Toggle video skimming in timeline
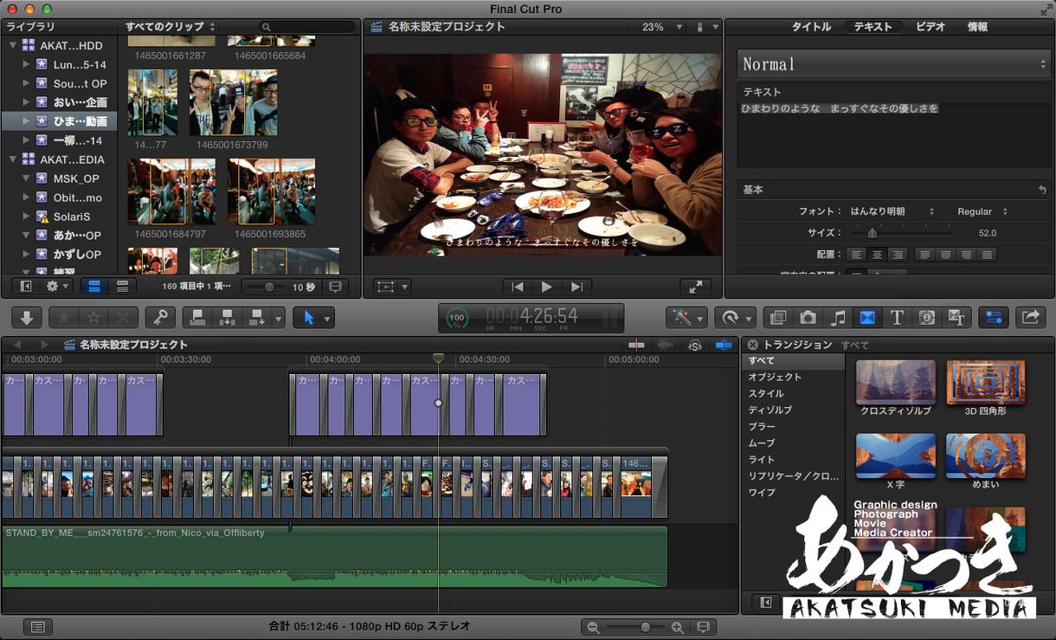The image size is (1056, 640). (x=636, y=345)
